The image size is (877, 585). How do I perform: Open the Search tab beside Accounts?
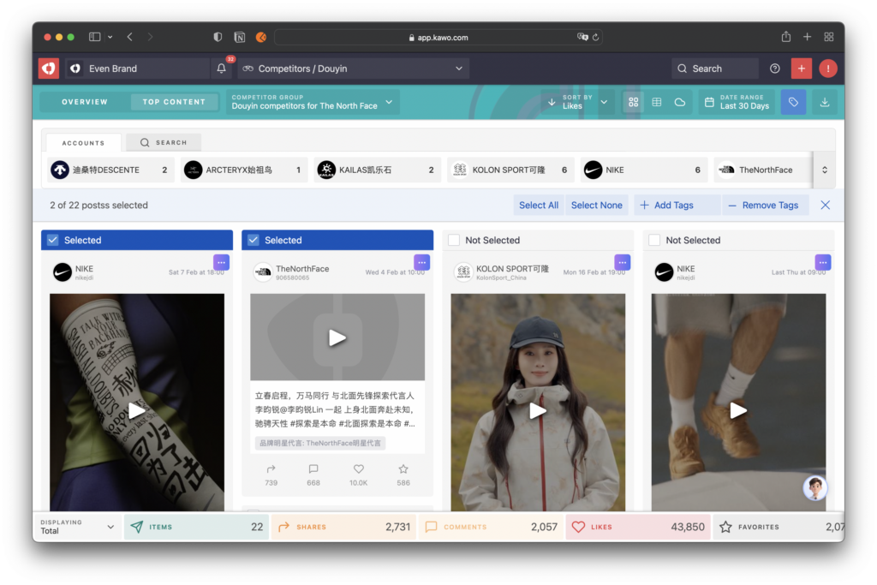point(164,142)
